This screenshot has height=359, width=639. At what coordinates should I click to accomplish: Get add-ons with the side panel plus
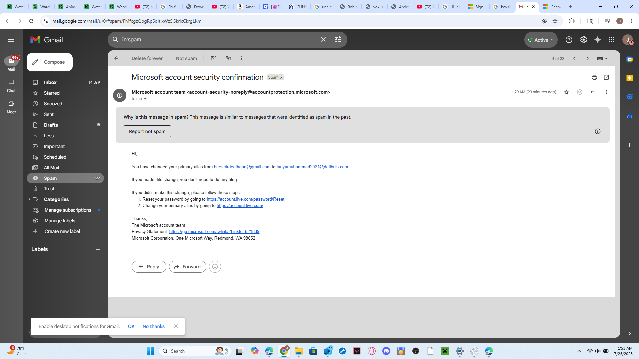[630, 145]
